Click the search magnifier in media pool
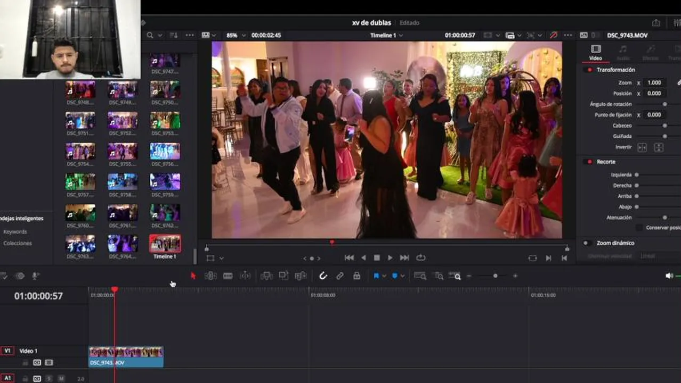The width and height of the screenshot is (681, 383). (150, 35)
